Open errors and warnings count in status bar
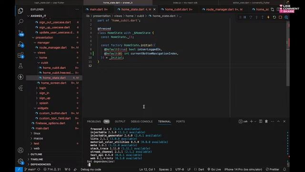The width and height of the screenshot is (305, 172). coord(52,170)
